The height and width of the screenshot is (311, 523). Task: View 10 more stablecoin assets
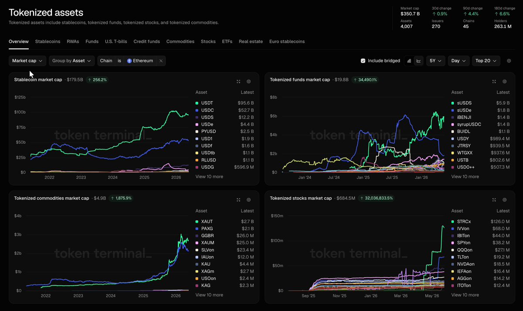[x=209, y=177]
